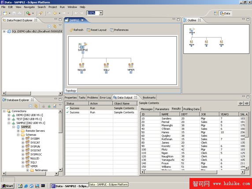This screenshot has height=189, width=252.
Task: Select the SAMPLE database icon in diagram
Action: coord(83,45)
